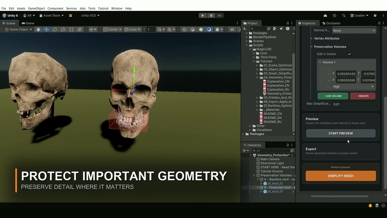Image resolution: width=387 pixels, height=218 pixels.
Task: Open the High priority dropdown in Volume 1
Action: 353,87
